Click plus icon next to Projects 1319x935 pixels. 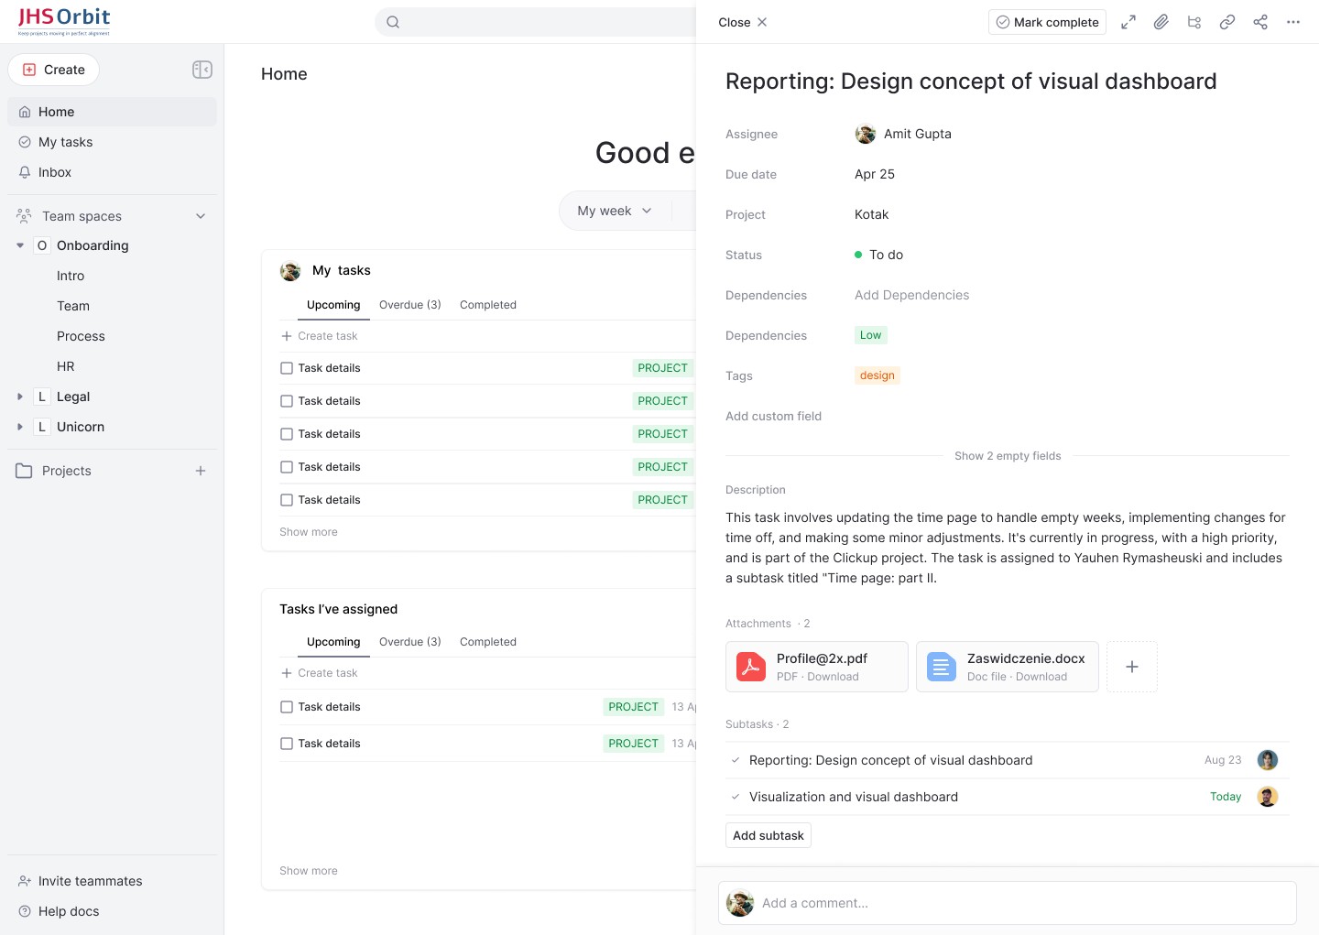201,471
